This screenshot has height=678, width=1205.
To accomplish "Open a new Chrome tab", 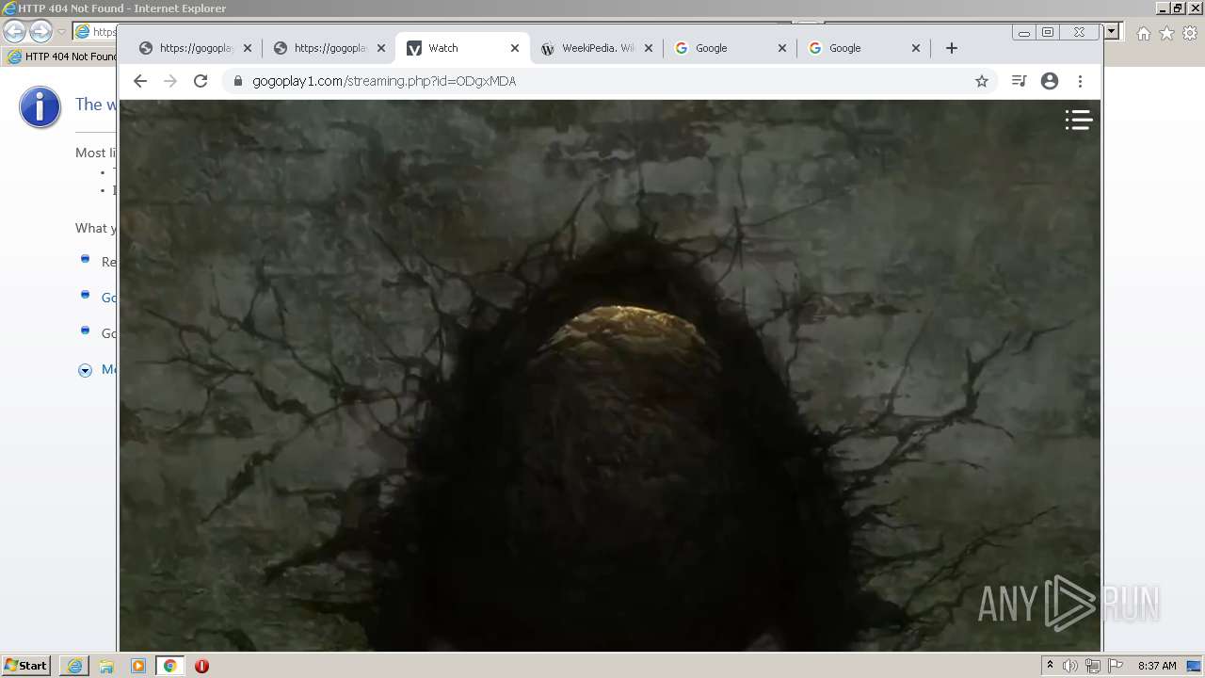I will [x=952, y=48].
